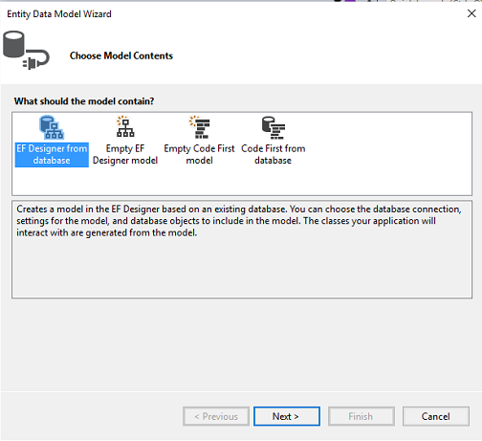Click the 'Entity Data Model Wizard' title bar text

[x=59, y=14]
